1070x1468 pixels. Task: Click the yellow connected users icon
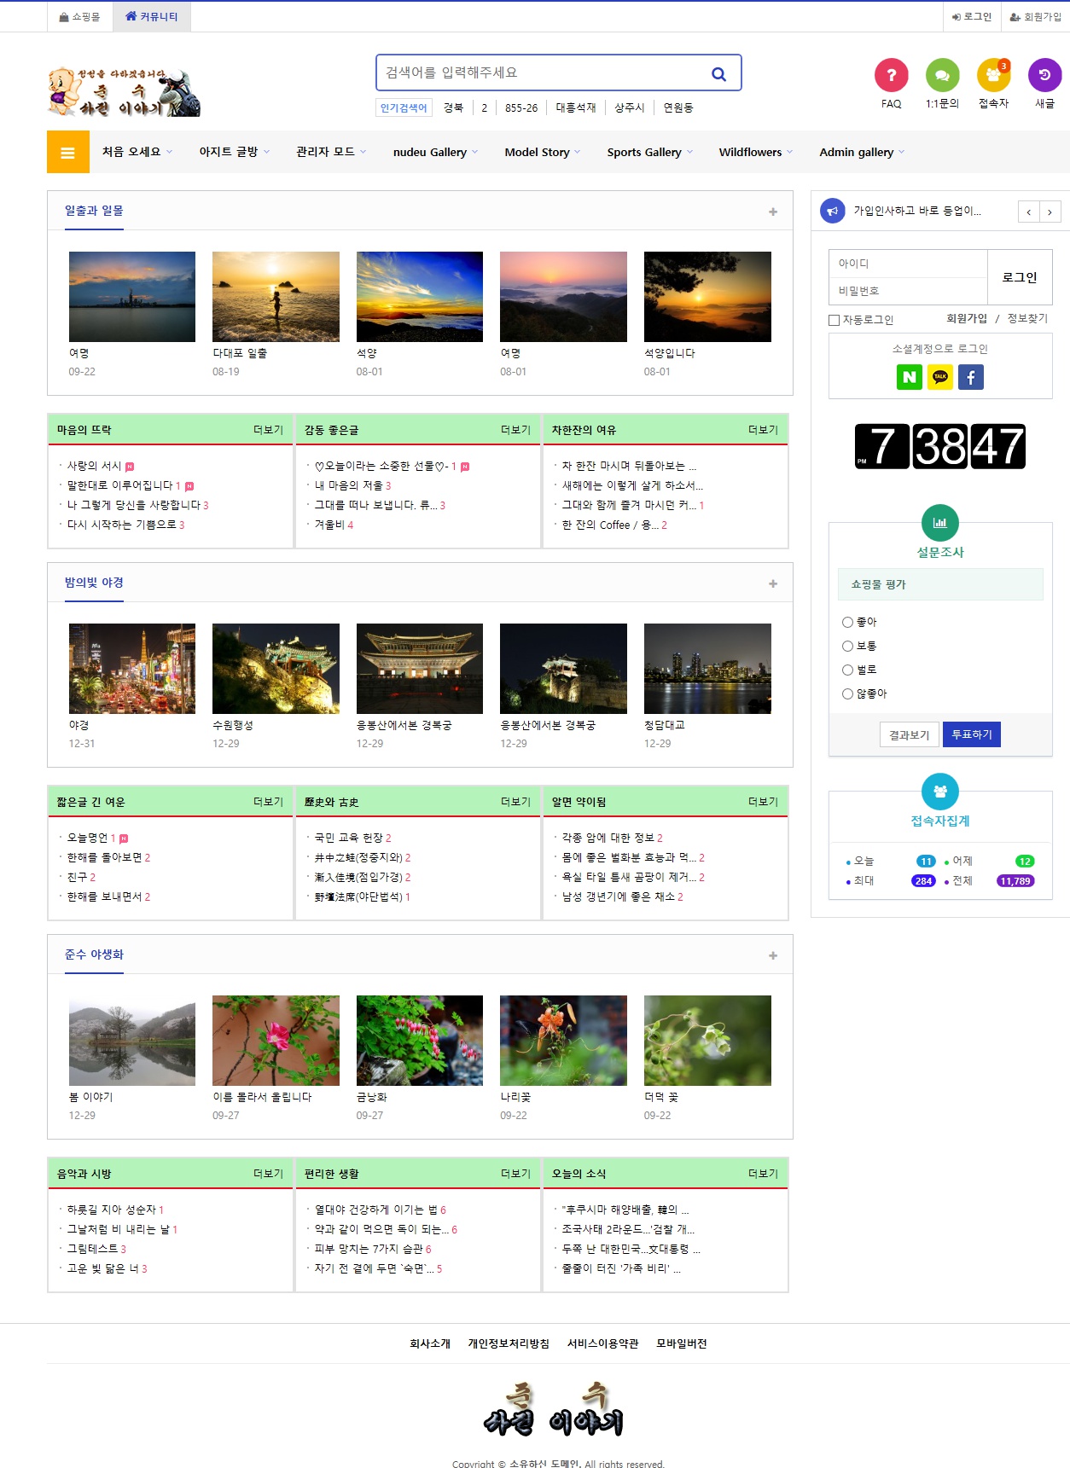(x=993, y=75)
